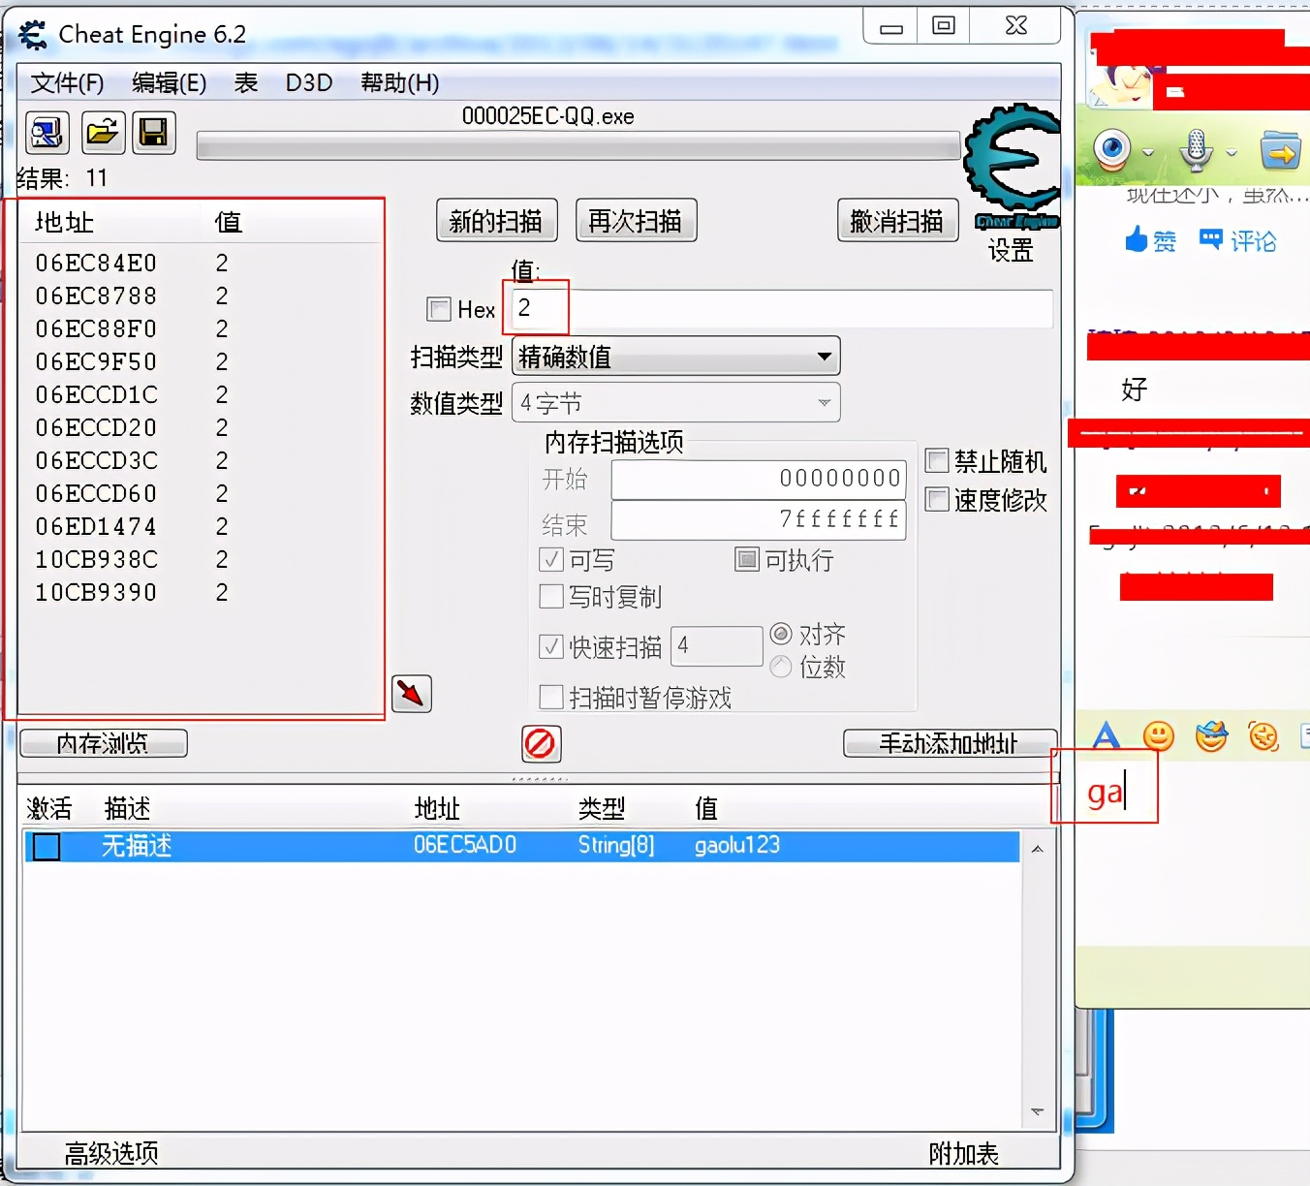Select result address 10CB938C
This screenshot has height=1186, width=1310.
[x=96, y=559]
